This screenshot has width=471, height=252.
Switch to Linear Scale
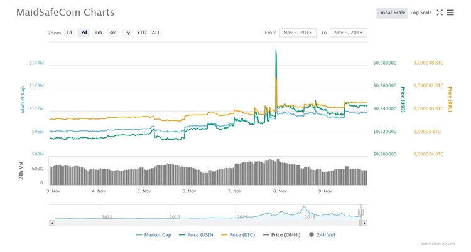click(392, 13)
